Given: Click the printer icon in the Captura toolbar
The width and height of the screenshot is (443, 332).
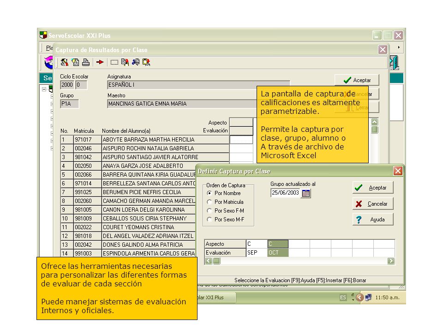Looking at the screenshot, I should [x=86, y=62].
